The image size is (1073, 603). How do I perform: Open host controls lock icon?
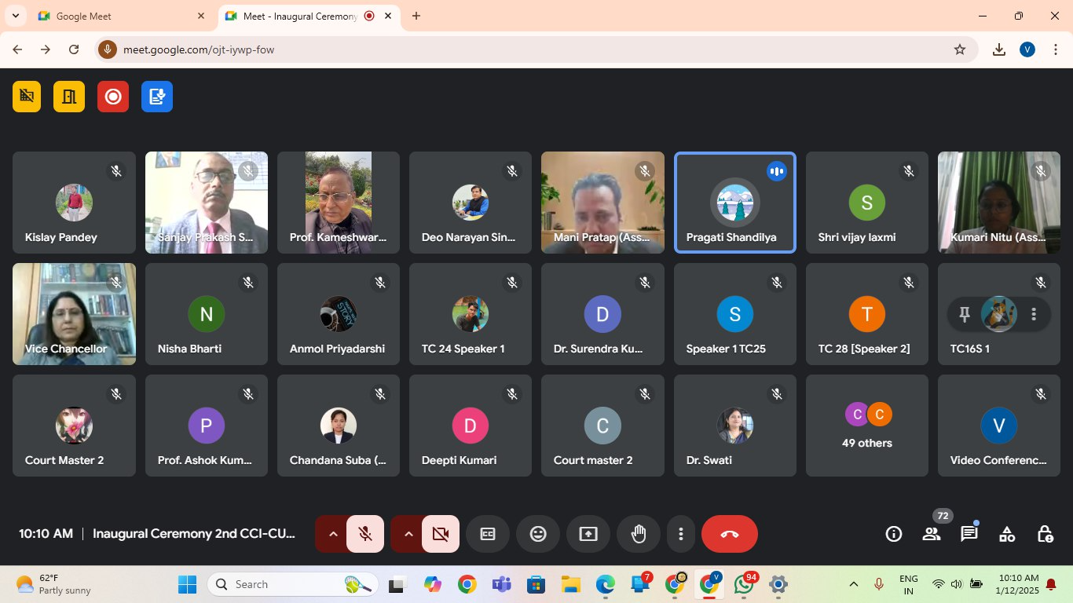tap(1045, 534)
